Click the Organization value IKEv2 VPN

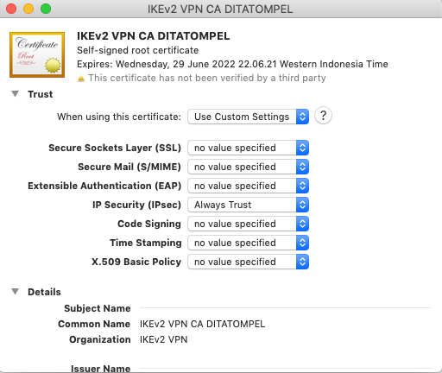click(163, 339)
